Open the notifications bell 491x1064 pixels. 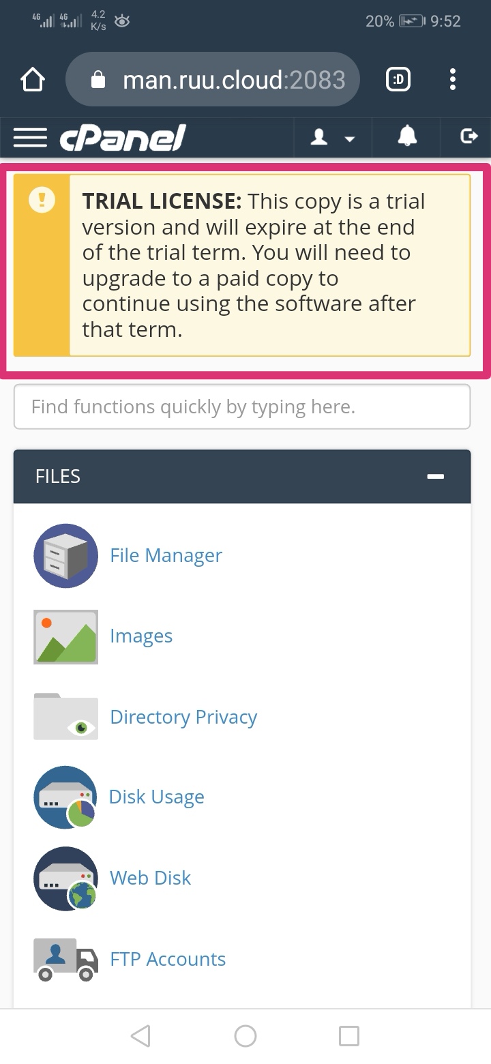pos(407,137)
